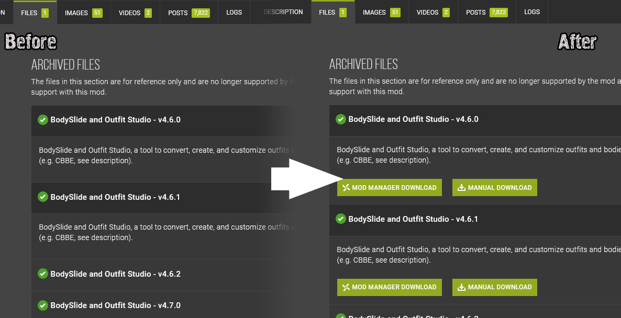Expand BodySlide and Outfit Studio v4.6.0 title in Before pane
The image size is (621, 318).
(115, 119)
